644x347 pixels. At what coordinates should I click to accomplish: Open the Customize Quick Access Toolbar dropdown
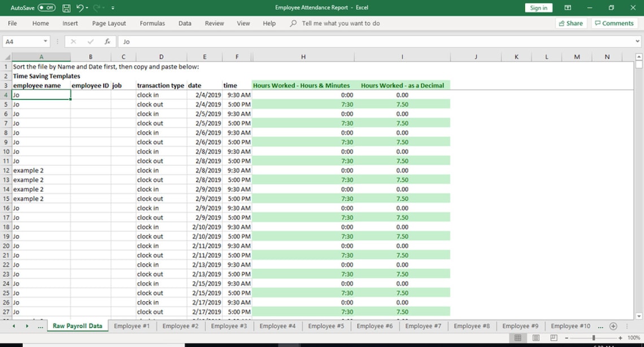(x=112, y=8)
